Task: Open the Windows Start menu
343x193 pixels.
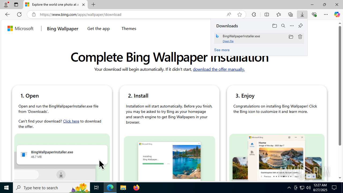Action: tap(6, 188)
